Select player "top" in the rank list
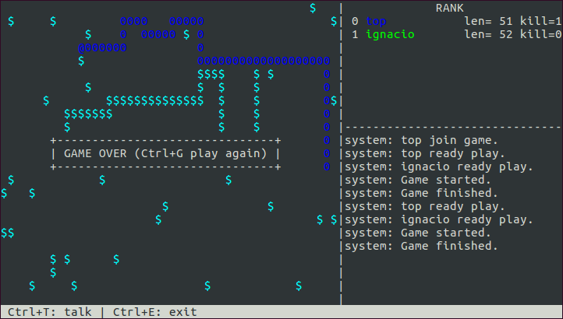Viewport: 563px width, 319px height. pos(376,21)
